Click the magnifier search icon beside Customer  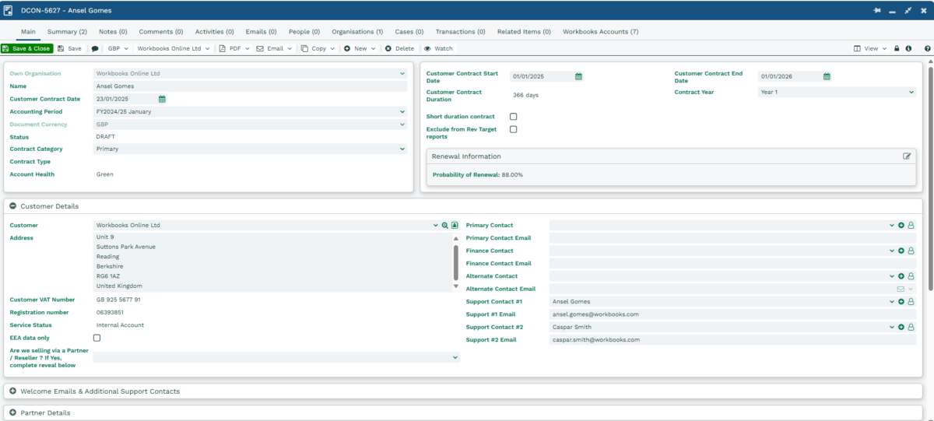tap(445, 225)
